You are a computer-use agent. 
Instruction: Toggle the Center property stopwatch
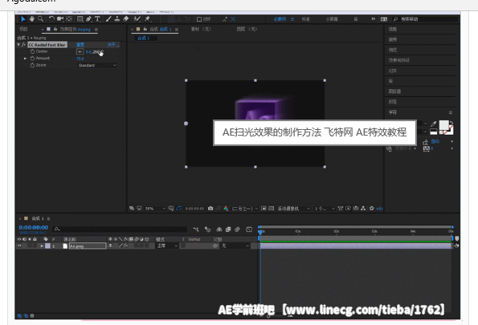pyautogui.click(x=32, y=51)
